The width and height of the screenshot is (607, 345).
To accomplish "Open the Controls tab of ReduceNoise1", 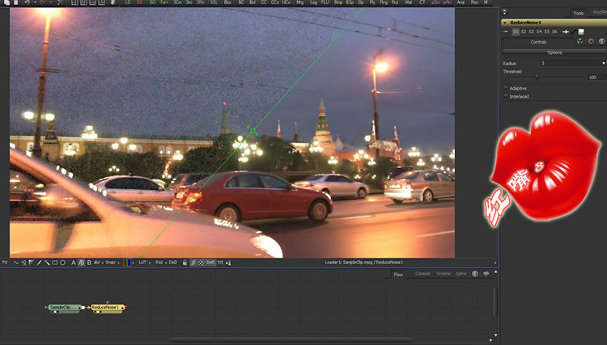I will point(538,42).
